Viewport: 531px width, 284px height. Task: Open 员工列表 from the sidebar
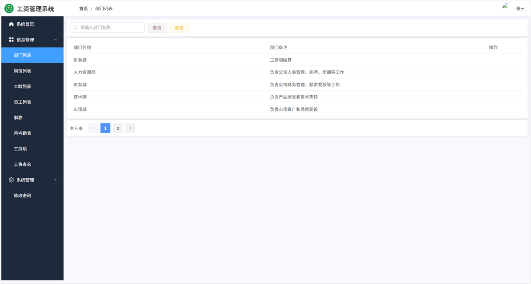32,102
